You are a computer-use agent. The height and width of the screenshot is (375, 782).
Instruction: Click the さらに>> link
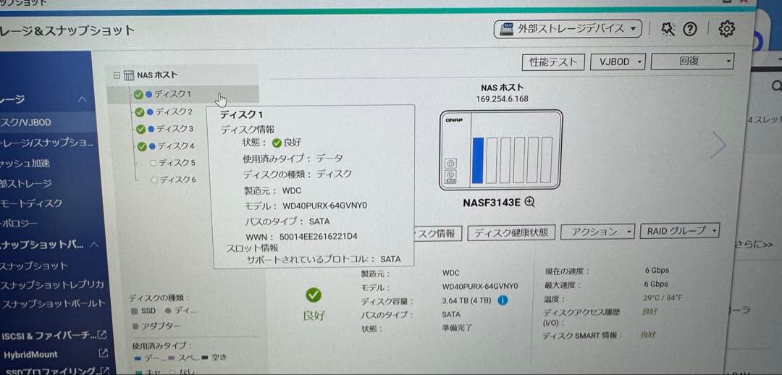click(x=754, y=245)
